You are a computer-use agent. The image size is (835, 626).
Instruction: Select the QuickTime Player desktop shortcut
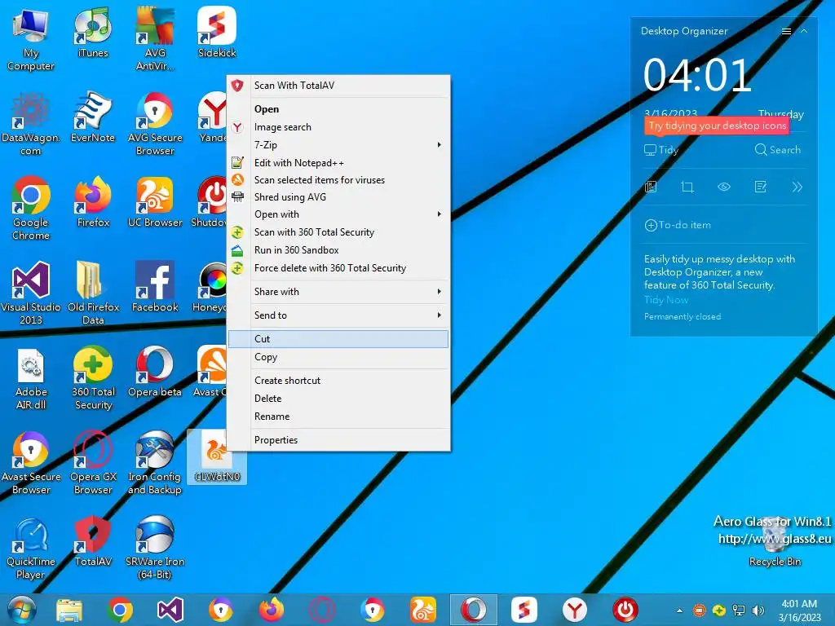click(x=30, y=548)
